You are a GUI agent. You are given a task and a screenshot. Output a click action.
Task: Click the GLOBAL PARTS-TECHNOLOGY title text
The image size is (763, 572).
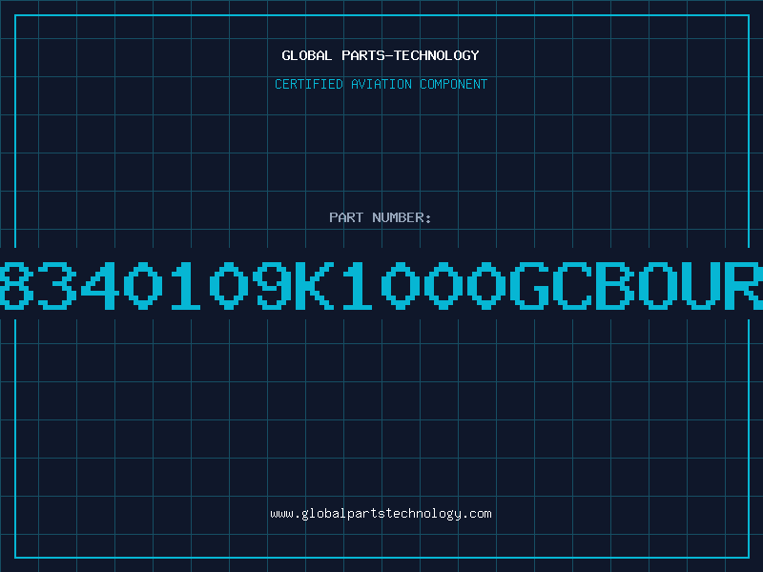coord(381,55)
